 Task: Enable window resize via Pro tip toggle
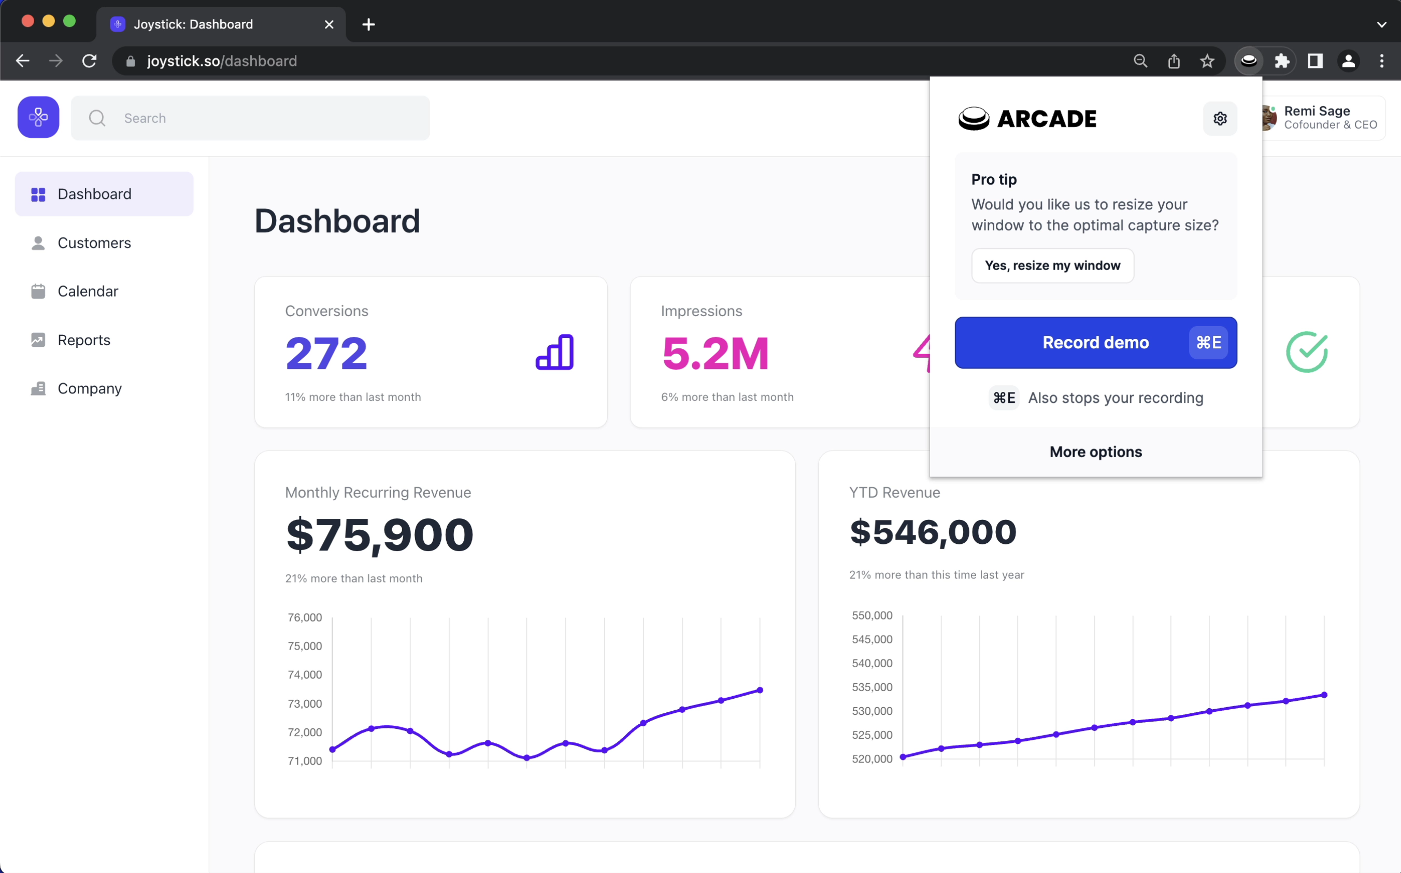(x=1052, y=264)
